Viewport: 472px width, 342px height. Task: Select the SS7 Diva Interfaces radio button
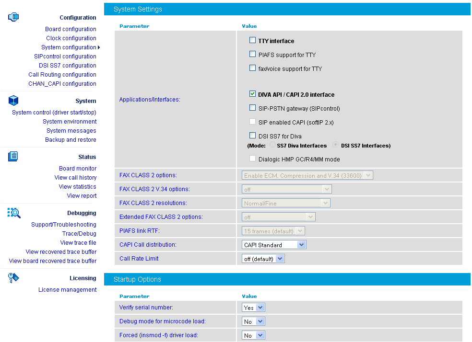click(273, 145)
